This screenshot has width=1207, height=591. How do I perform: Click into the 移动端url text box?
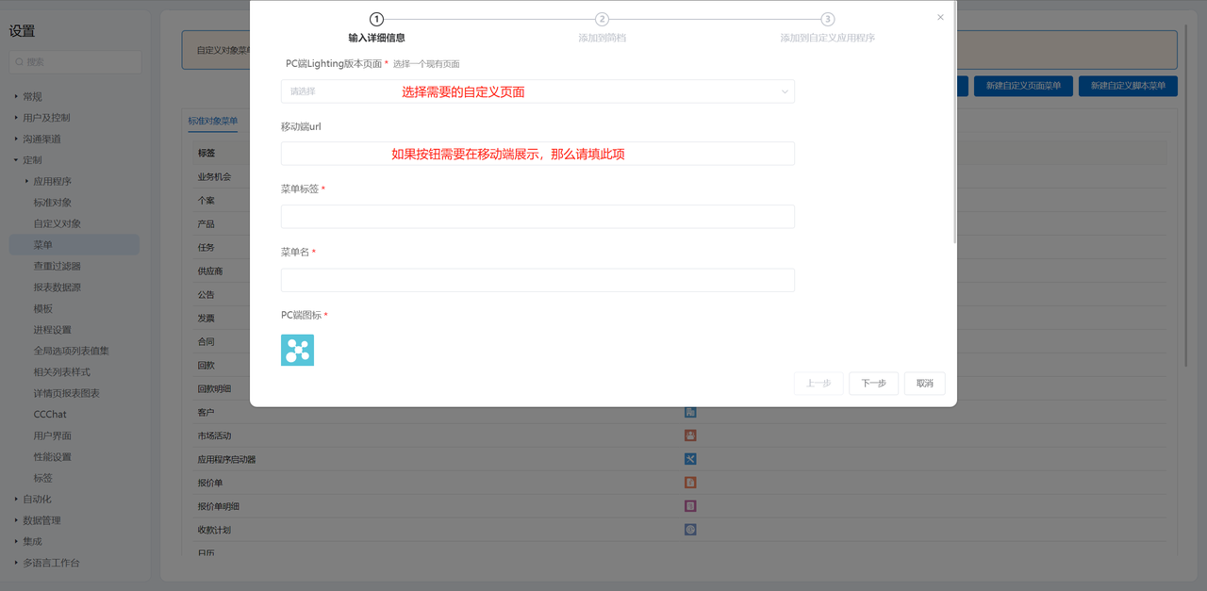(x=537, y=154)
